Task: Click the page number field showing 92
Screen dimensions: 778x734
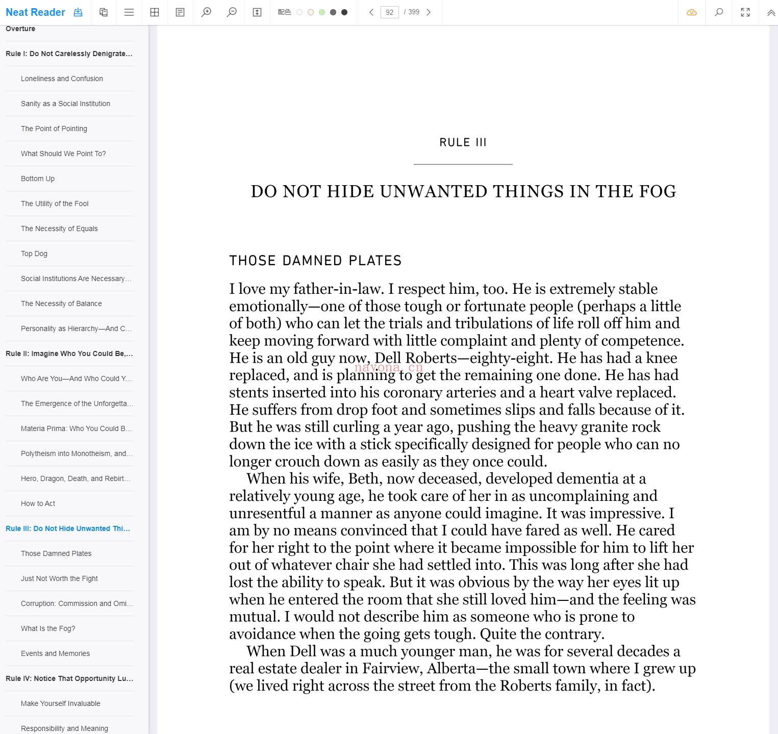Action: (x=390, y=12)
